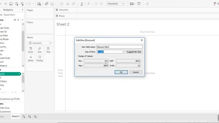Open the New Worksheet toolbar dropdown arrow
This screenshot has height=123, width=219.
tap(42, 4)
